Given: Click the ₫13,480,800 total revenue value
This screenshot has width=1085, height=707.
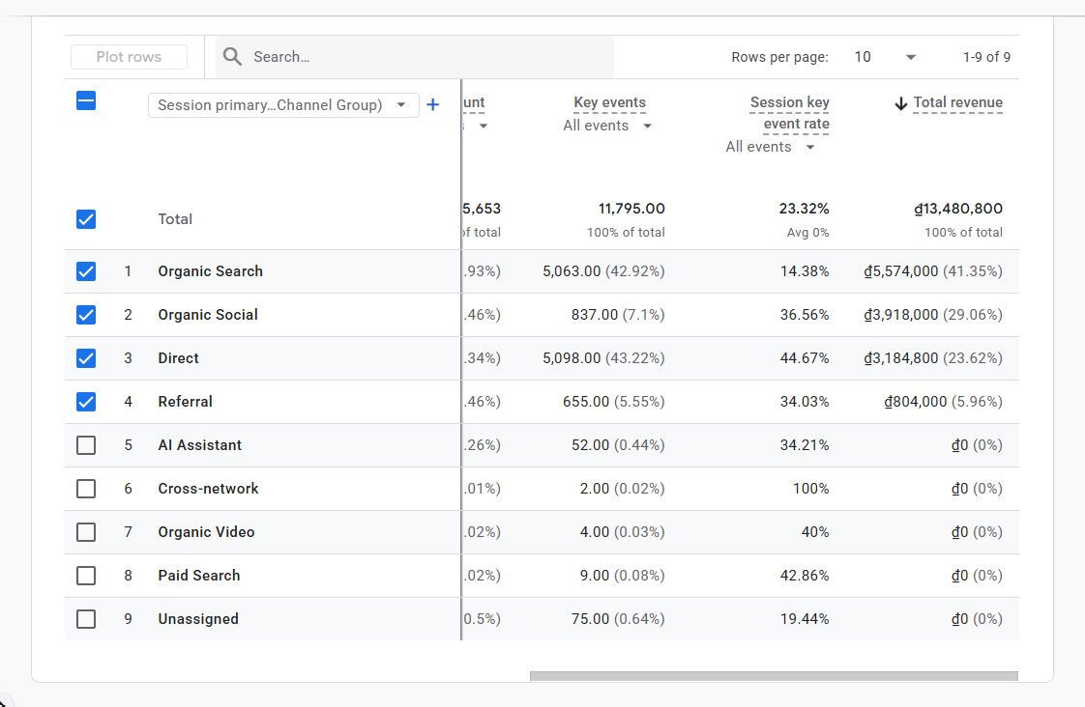Looking at the screenshot, I should click(958, 209).
